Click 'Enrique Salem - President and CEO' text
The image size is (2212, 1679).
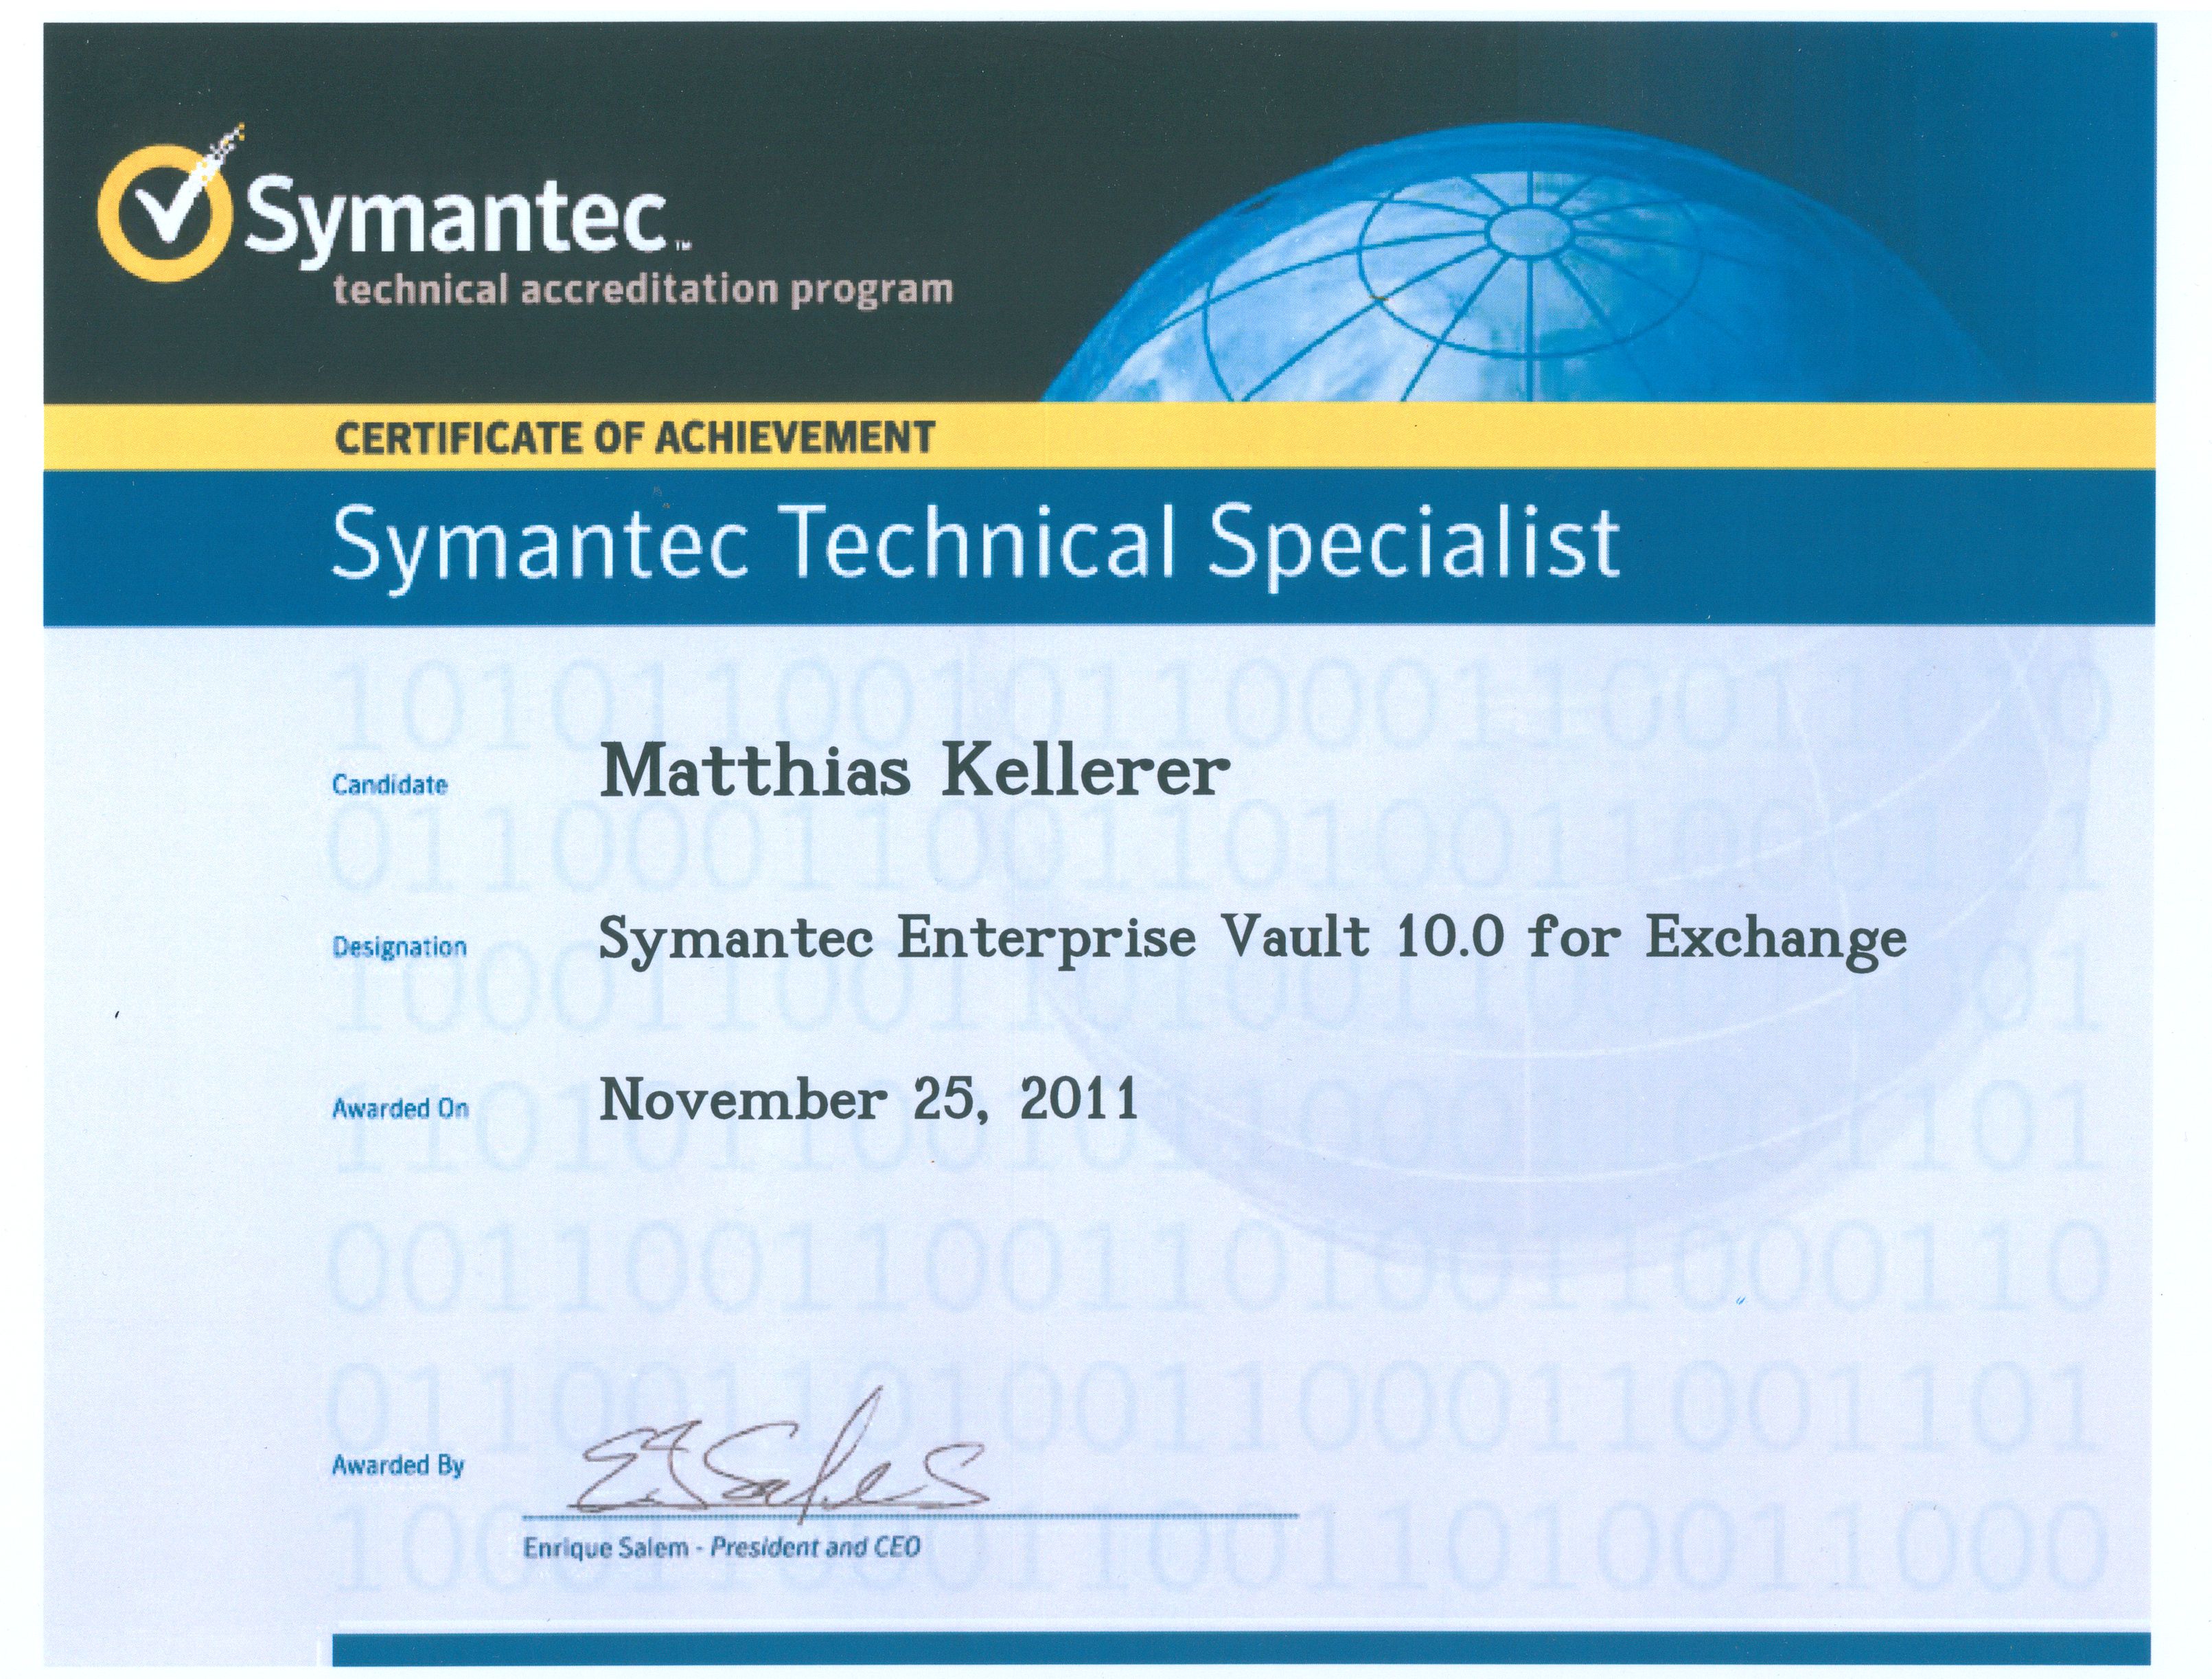pos(722,1549)
